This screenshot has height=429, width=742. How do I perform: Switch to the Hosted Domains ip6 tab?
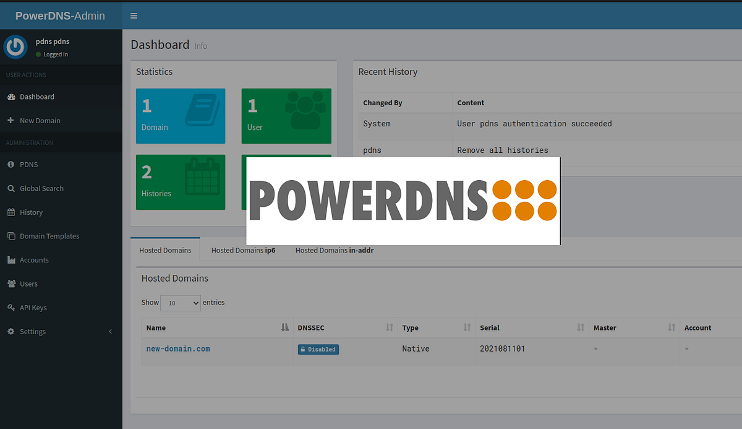click(243, 250)
